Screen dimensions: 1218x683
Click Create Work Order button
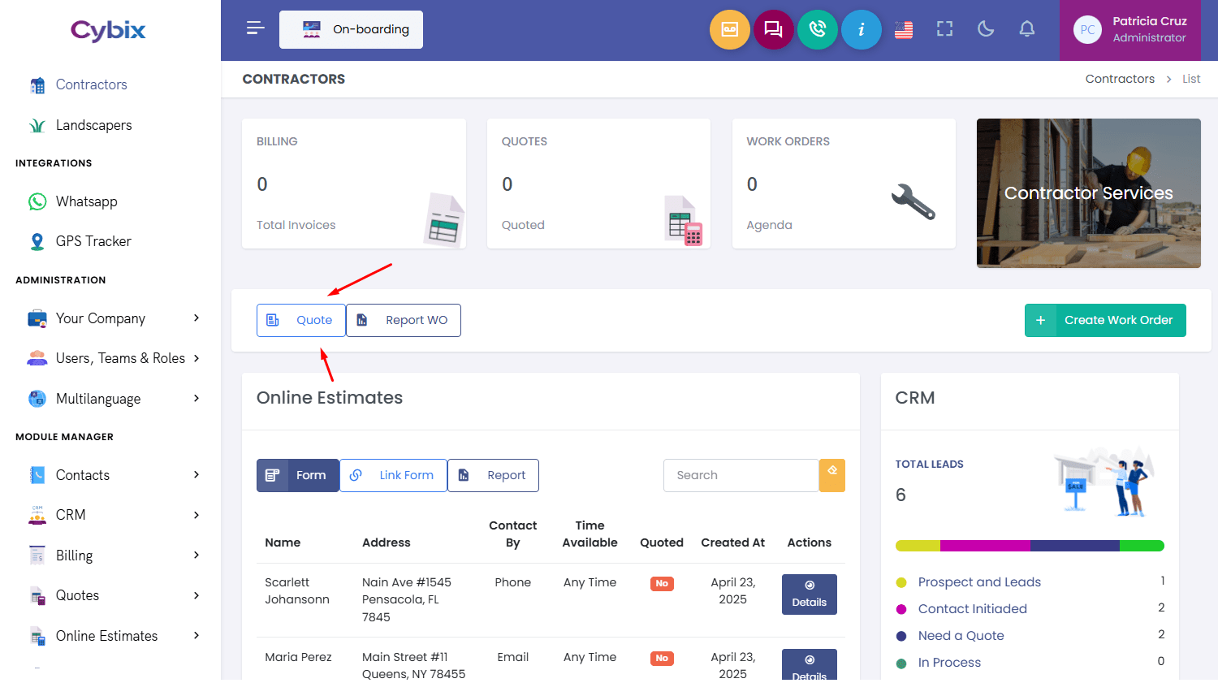tap(1105, 320)
